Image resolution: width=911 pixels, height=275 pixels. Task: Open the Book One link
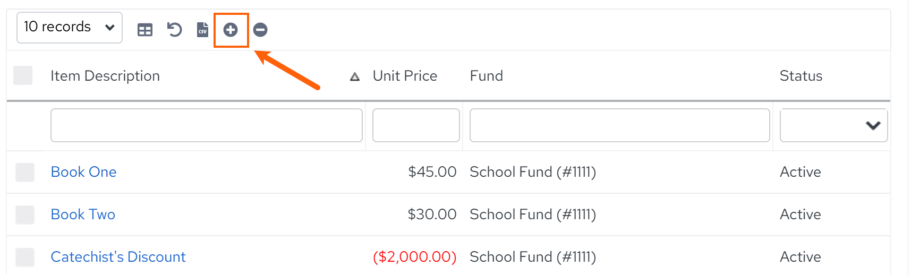pos(83,172)
